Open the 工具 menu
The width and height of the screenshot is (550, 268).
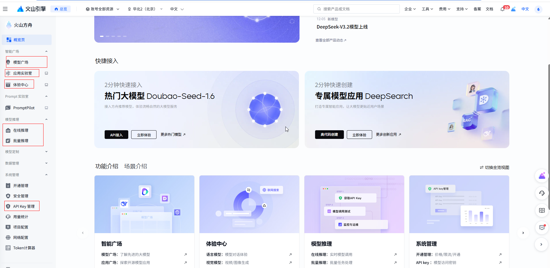click(x=427, y=9)
